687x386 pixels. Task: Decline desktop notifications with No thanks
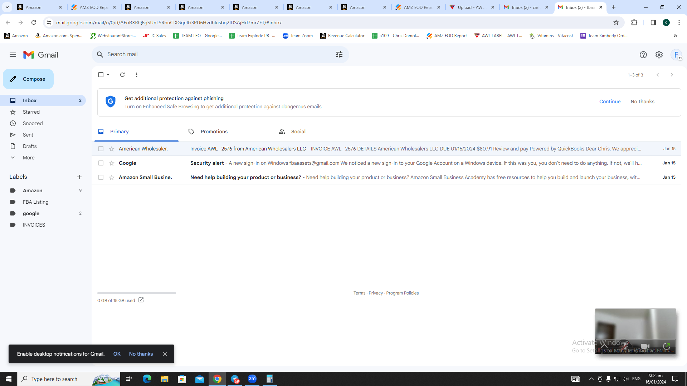(141, 354)
